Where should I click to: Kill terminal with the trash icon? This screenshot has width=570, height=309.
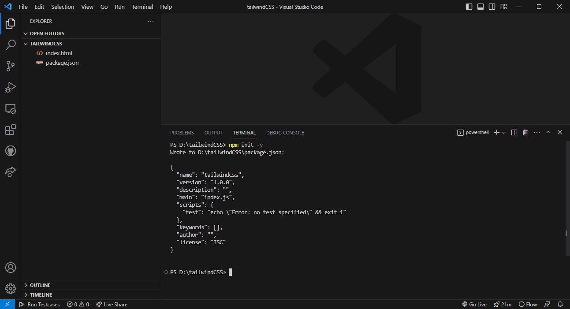[525, 133]
